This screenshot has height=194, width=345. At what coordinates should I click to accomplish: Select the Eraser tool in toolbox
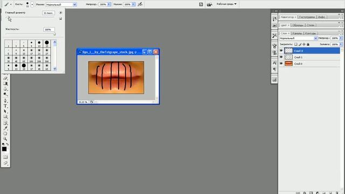pyautogui.click(x=5, y=78)
